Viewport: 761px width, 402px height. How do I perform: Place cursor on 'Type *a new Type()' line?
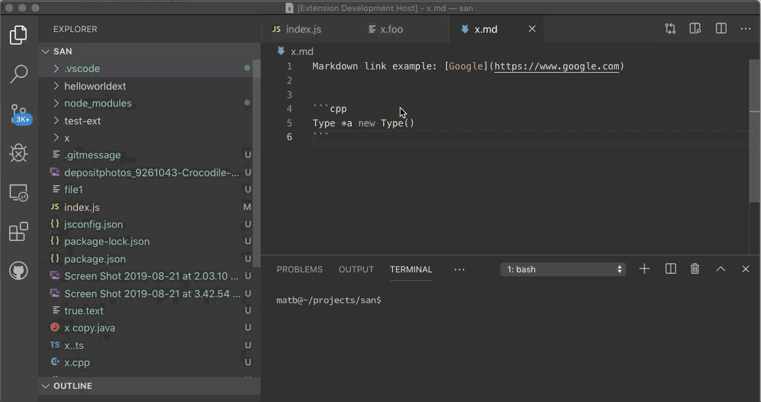click(363, 123)
